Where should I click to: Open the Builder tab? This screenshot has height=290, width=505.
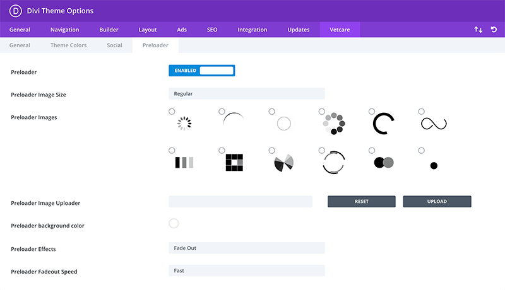109,30
